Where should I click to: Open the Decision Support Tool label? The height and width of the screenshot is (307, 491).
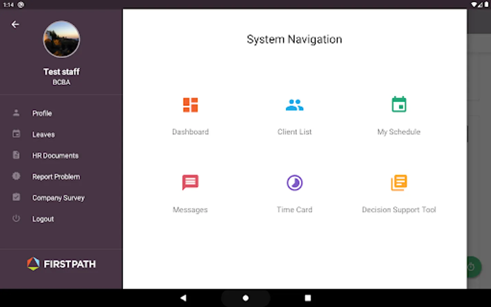(399, 210)
